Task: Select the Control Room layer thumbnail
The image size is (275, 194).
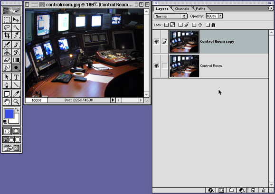Action: pos(184,66)
